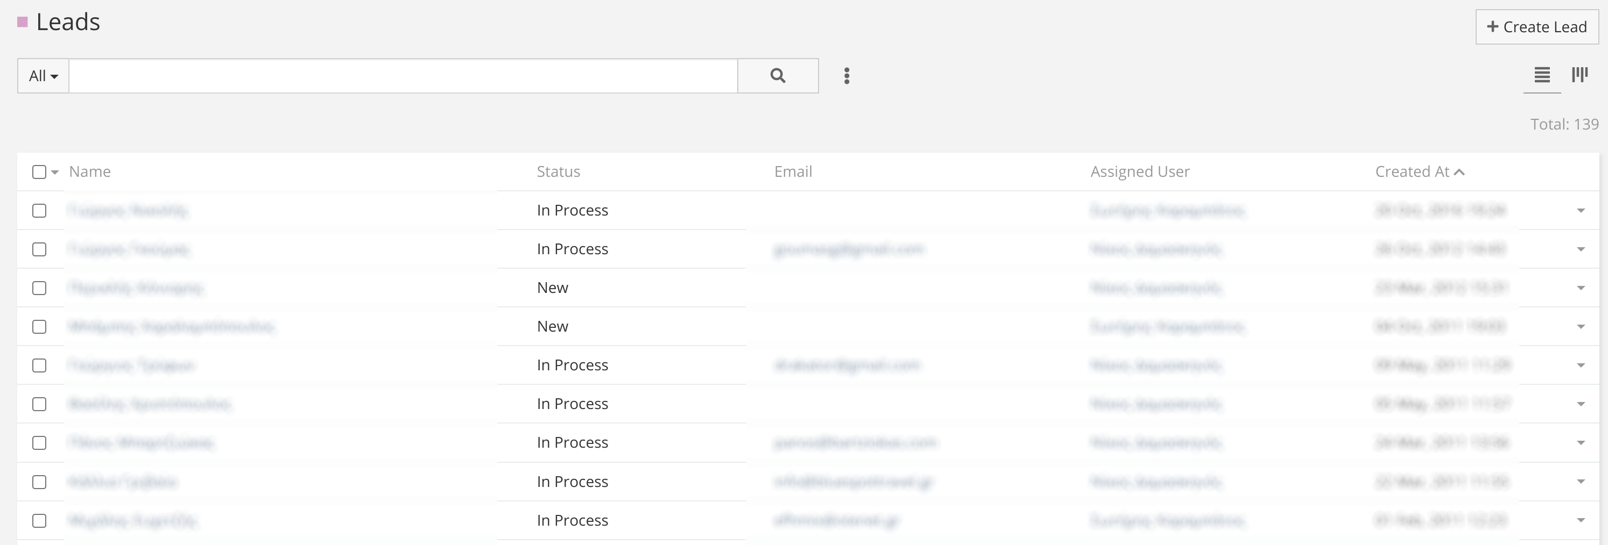
Task: Check the last visible row checkbox
Action: pos(39,521)
